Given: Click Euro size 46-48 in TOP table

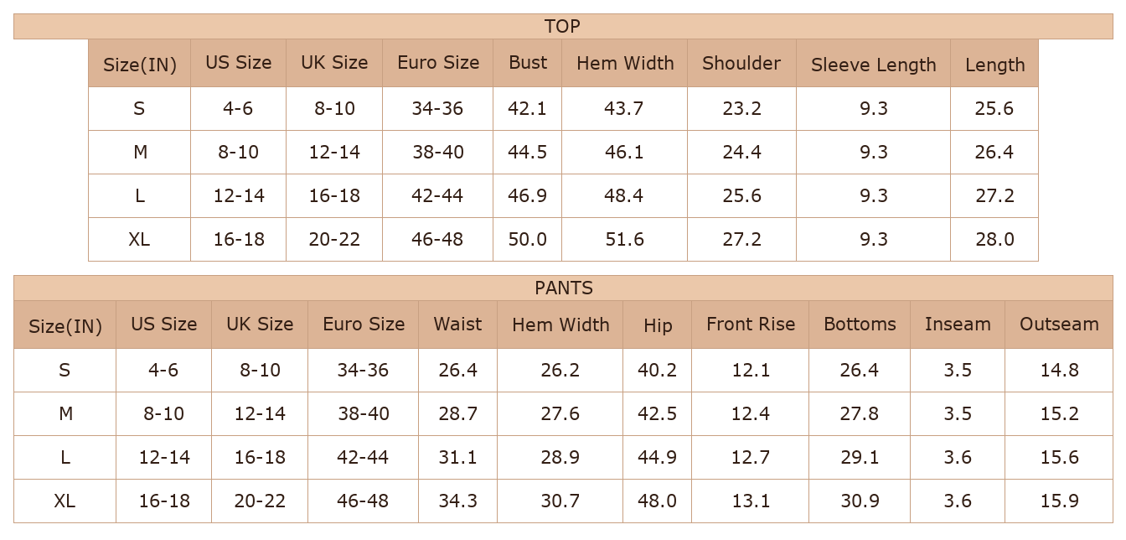Looking at the screenshot, I should [437, 239].
